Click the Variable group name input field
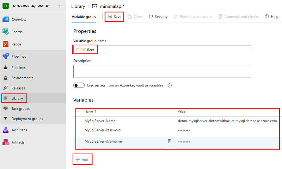Viewport: 282px width, 169px height. [162, 49]
